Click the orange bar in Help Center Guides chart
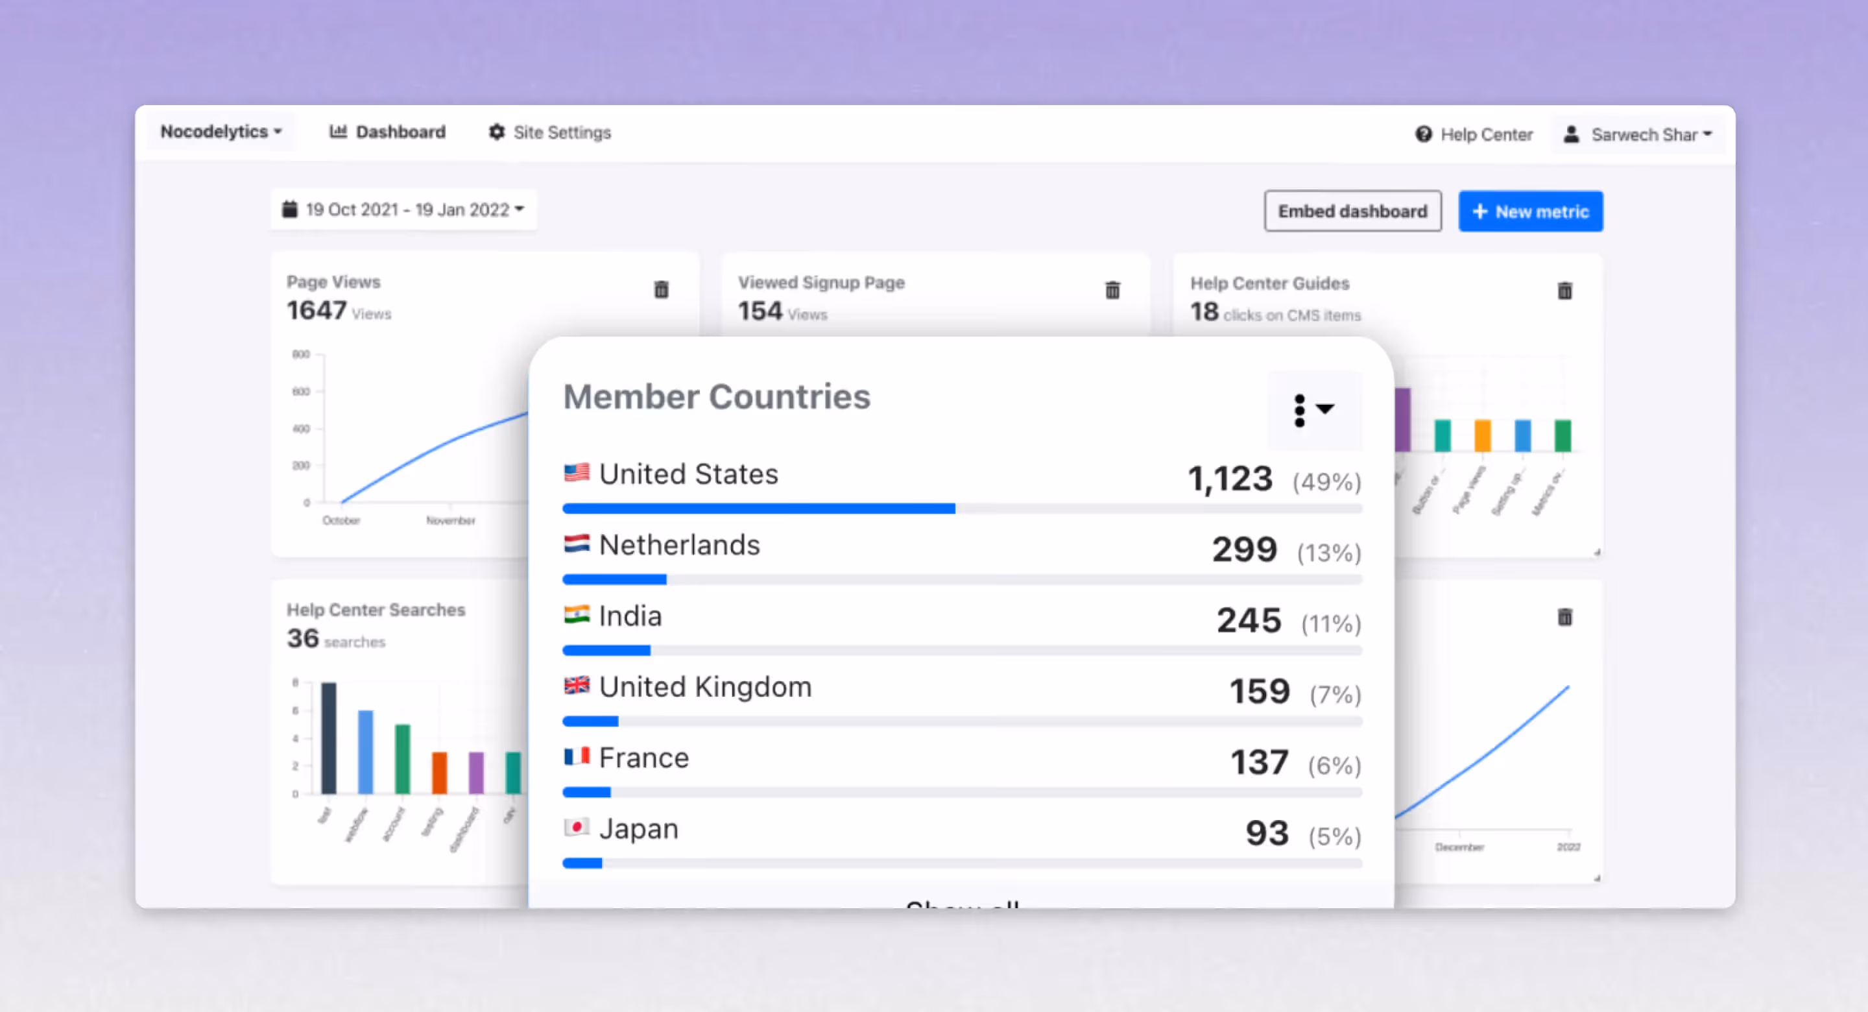 [1483, 435]
